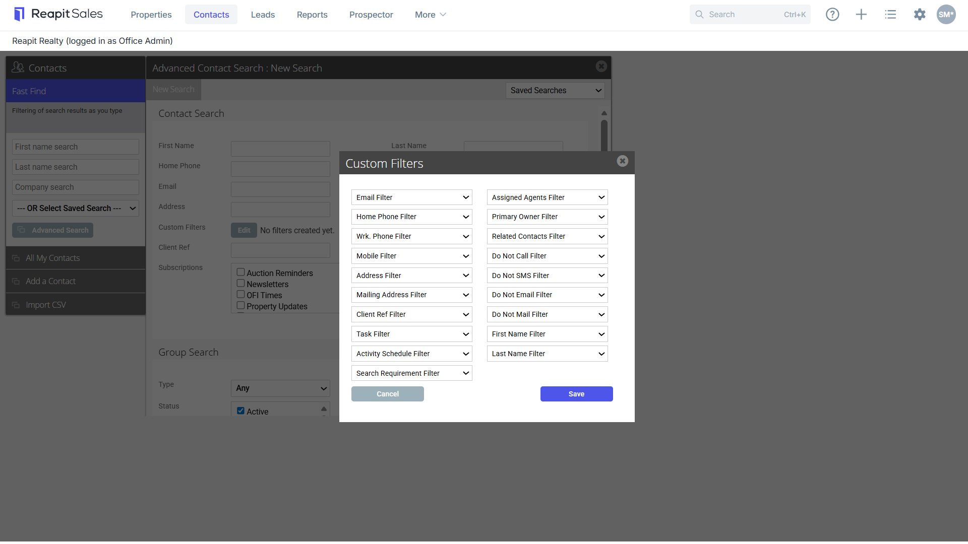Click the Reapit Sales logo
Image resolution: width=968 pixels, height=544 pixels.
(58, 14)
